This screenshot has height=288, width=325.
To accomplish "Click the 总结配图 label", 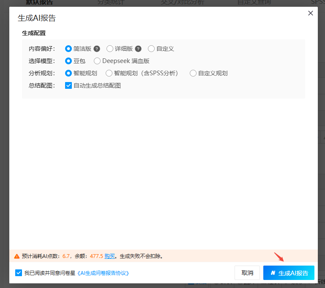I will pos(42,85).
